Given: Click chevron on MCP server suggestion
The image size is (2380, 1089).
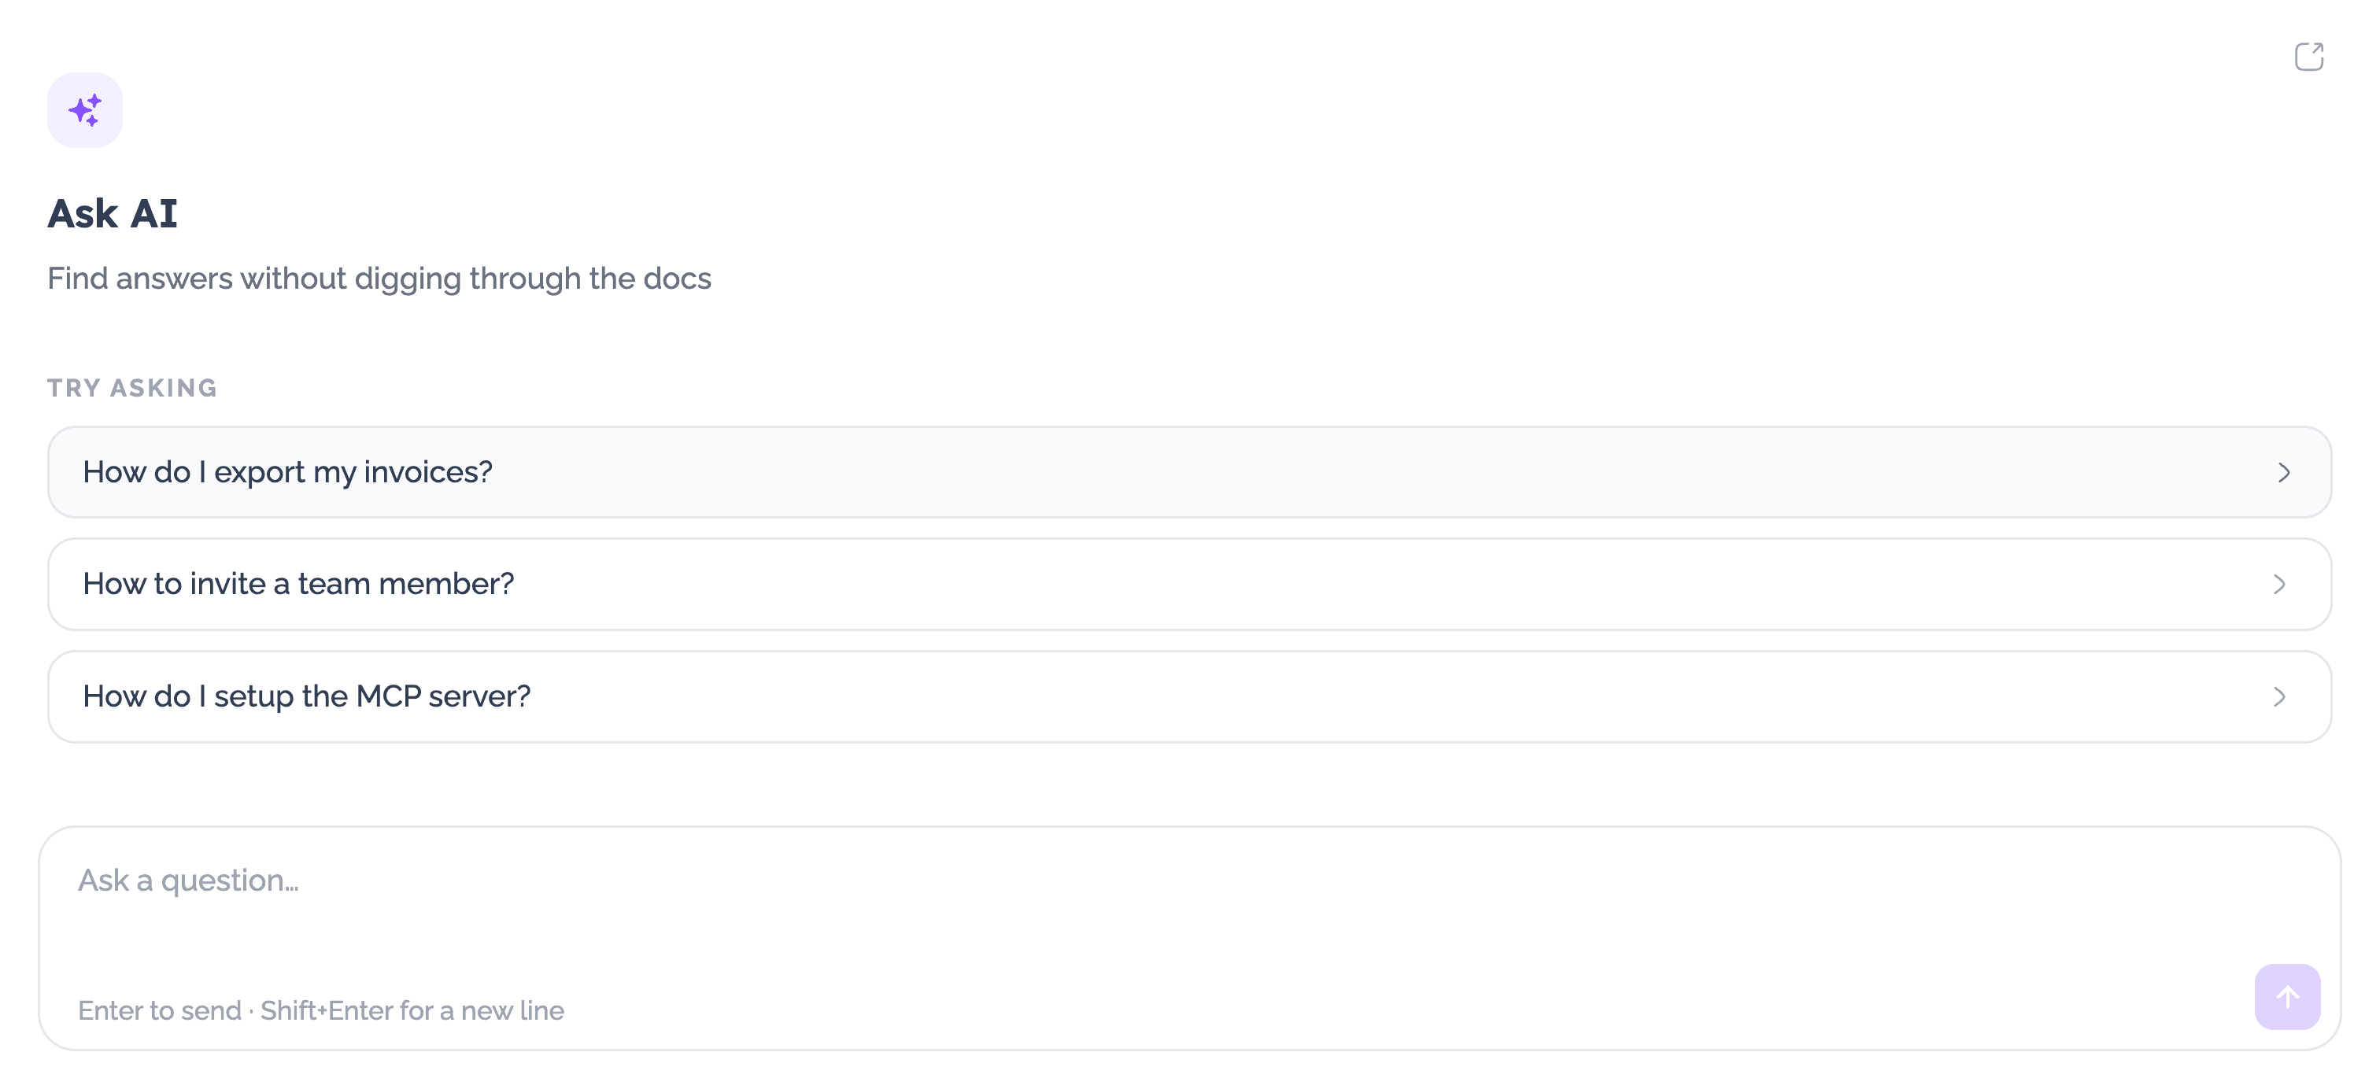Looking at the screenshot, I should 2279,696.
